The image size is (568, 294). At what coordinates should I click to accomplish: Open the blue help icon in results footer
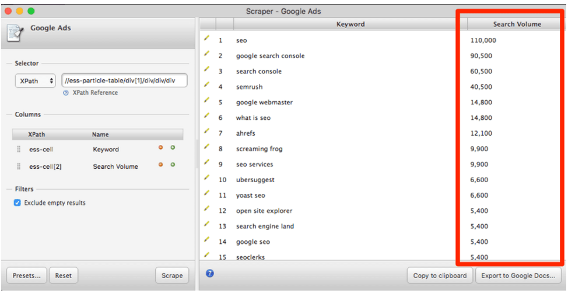(x=210, y=273)
